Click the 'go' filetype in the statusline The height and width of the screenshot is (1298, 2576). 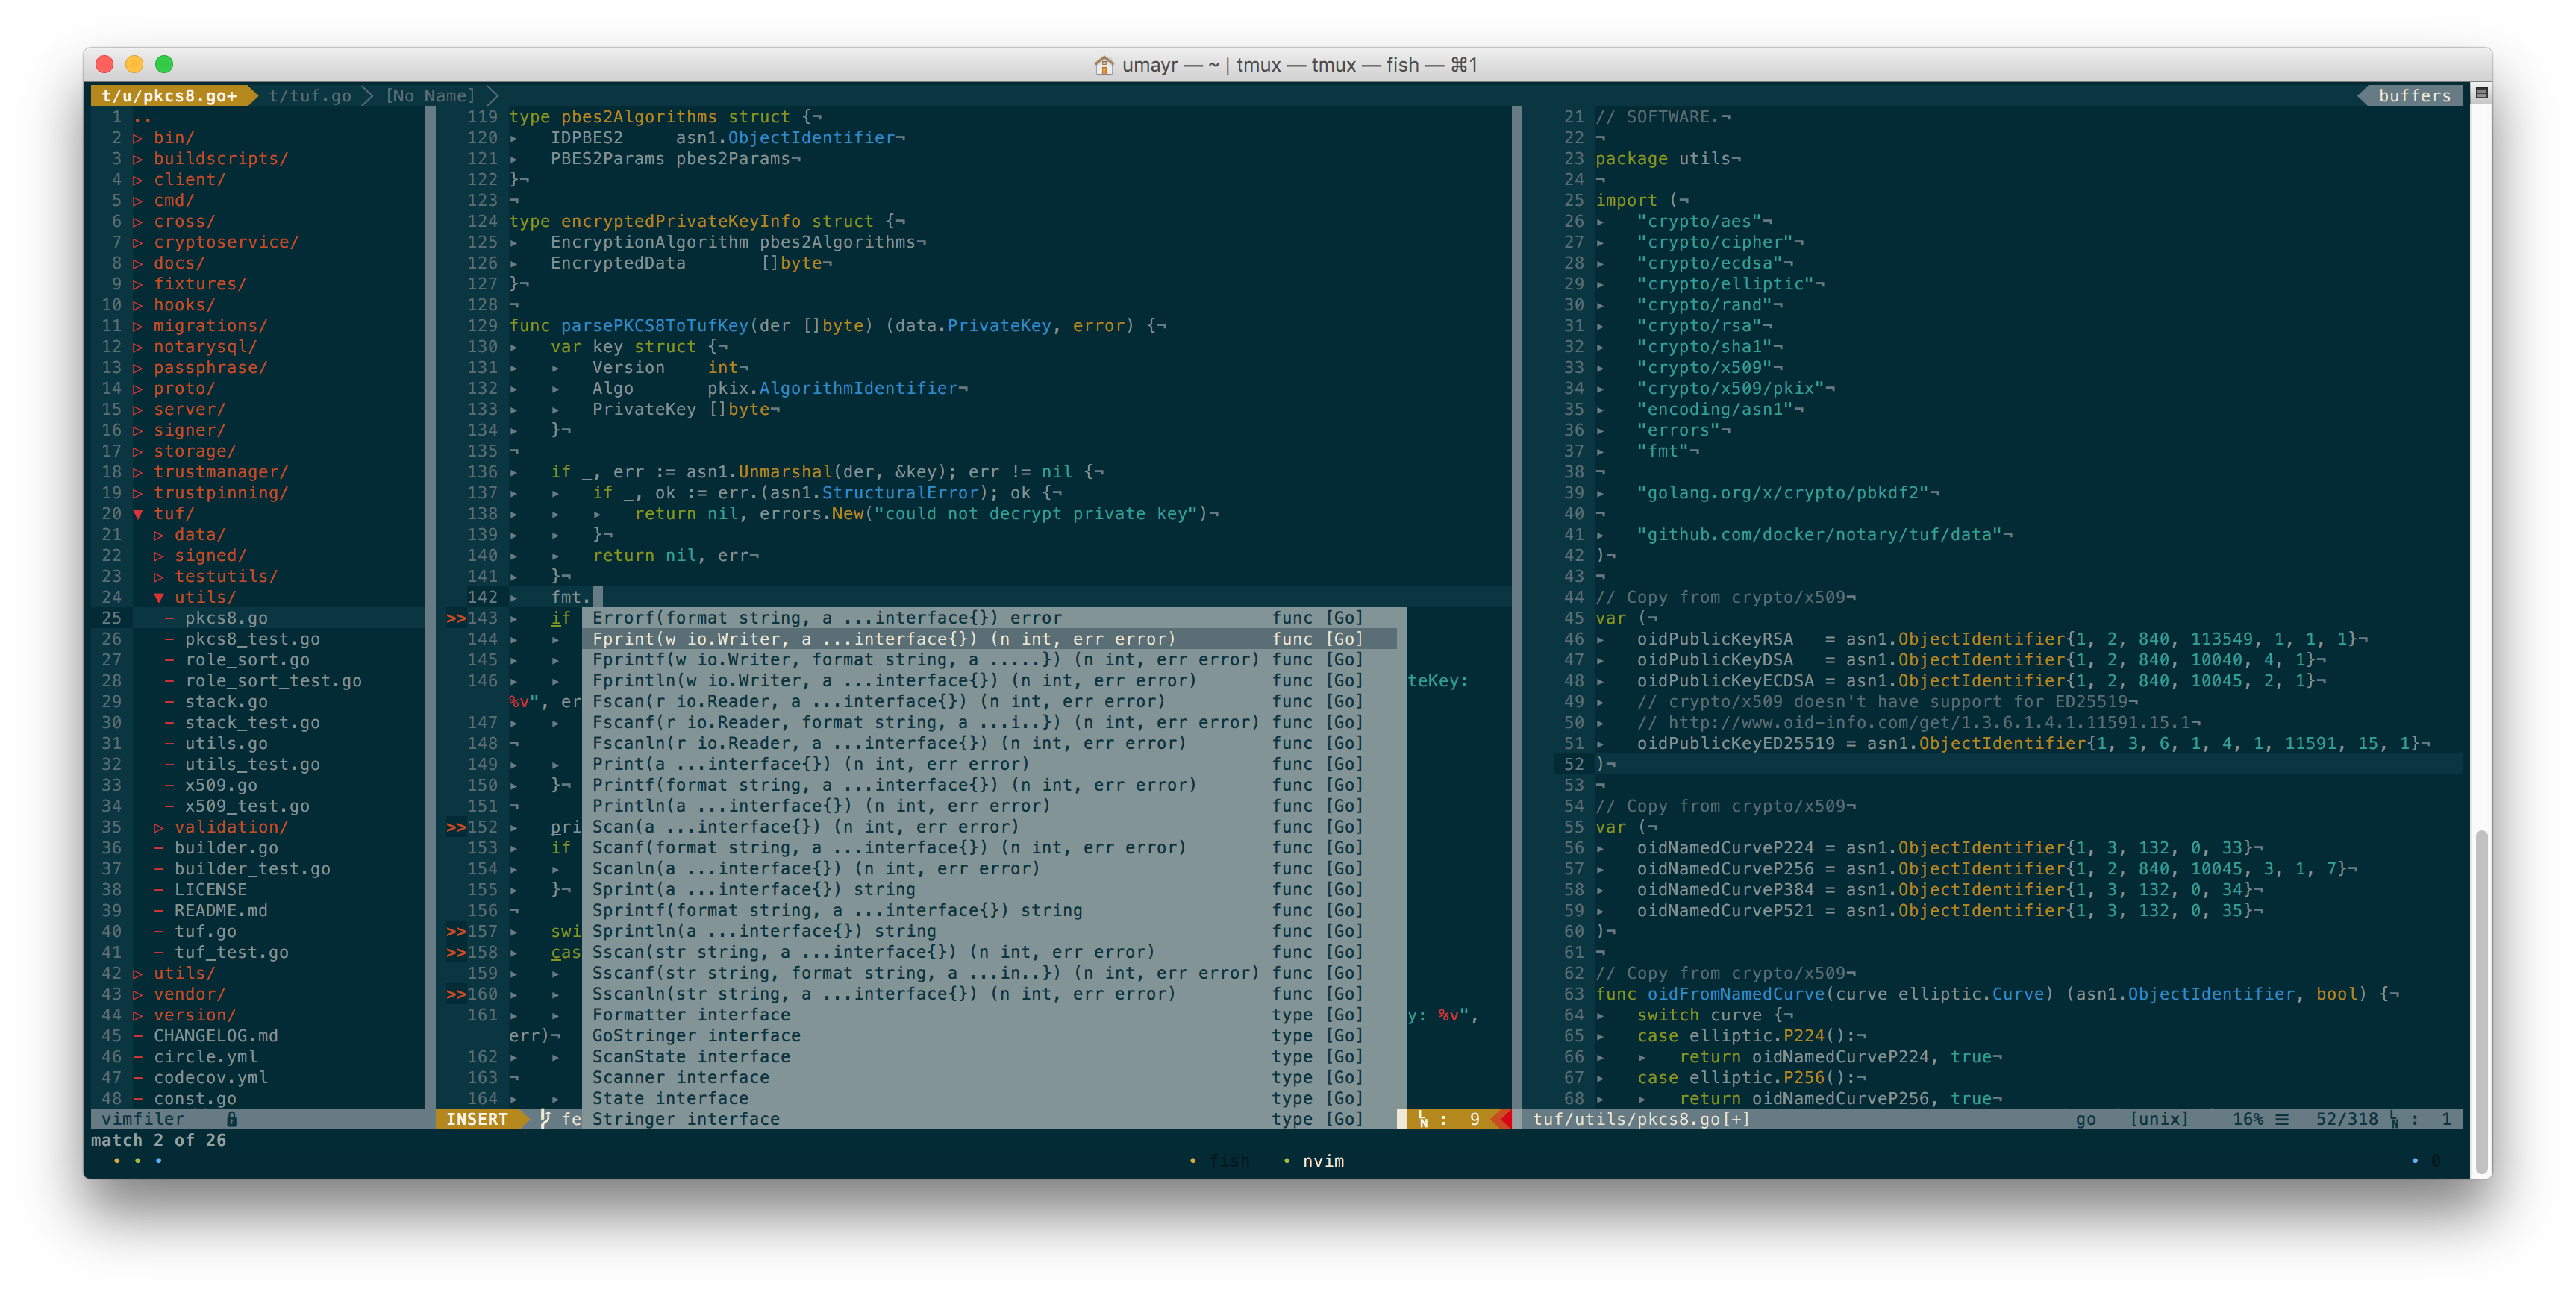[x=2085, y=1119]
